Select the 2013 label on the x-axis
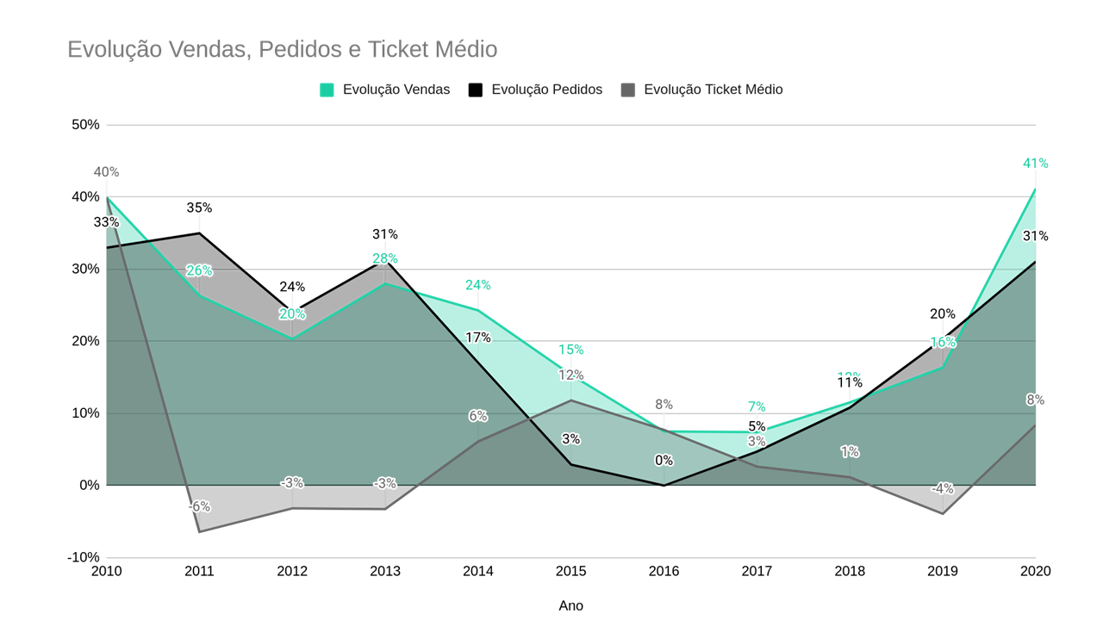This screenshot has height=620, width=1103. click(x=385, y=571)
